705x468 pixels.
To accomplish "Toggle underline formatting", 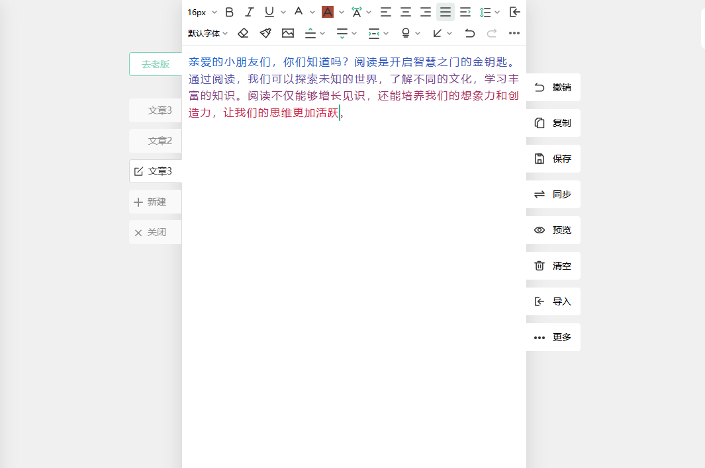I will point(269,12).
